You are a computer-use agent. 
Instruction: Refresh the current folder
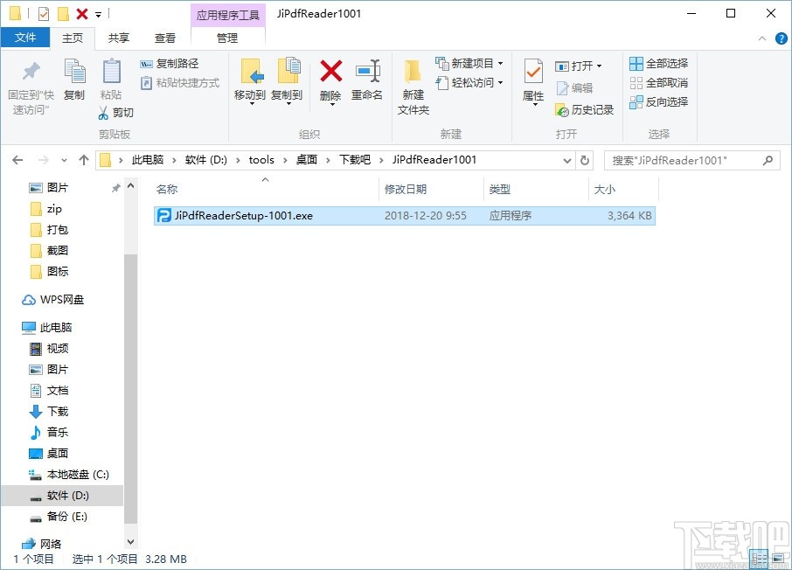pyautogui.click(x=585, y=160)
